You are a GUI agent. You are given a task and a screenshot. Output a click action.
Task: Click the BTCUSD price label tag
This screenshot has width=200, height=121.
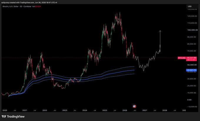pyautogui.click(x=182, y=58)
